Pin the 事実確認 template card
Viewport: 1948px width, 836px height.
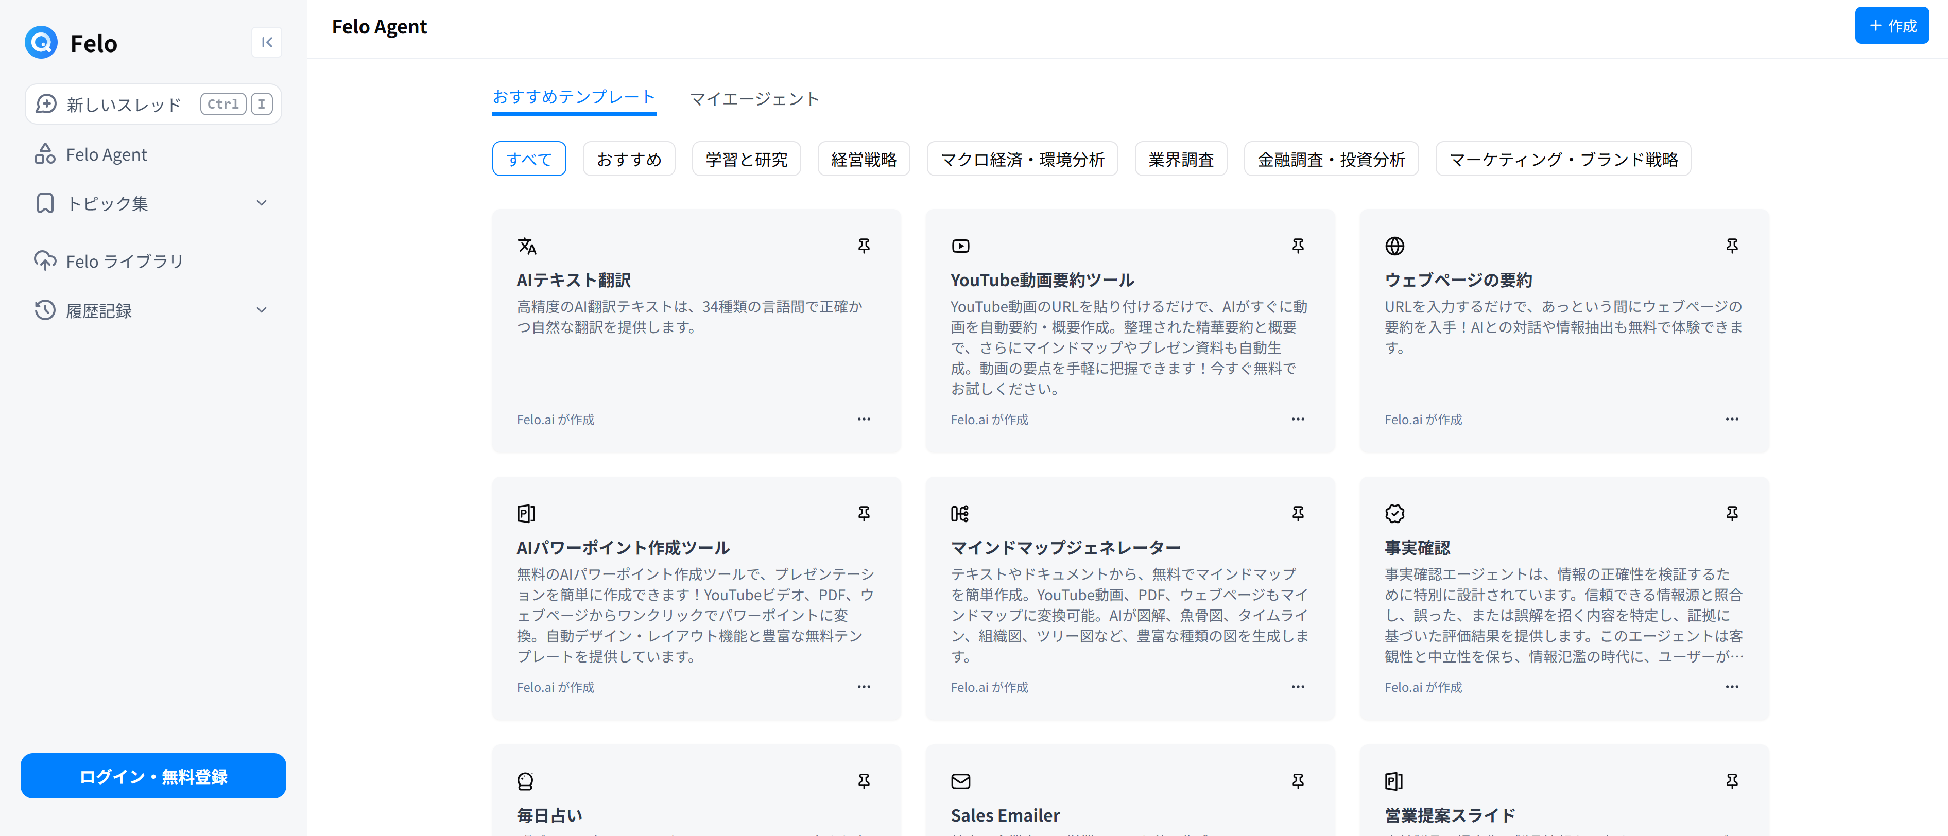click(1732, 513)
